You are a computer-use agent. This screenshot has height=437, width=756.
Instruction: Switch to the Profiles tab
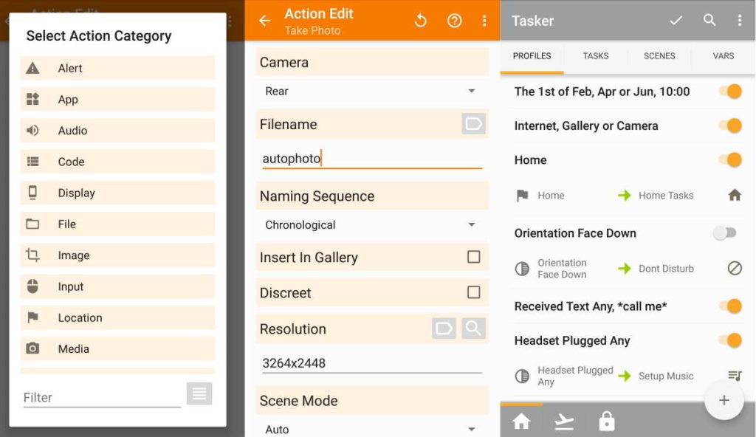[x=532, y=56]
